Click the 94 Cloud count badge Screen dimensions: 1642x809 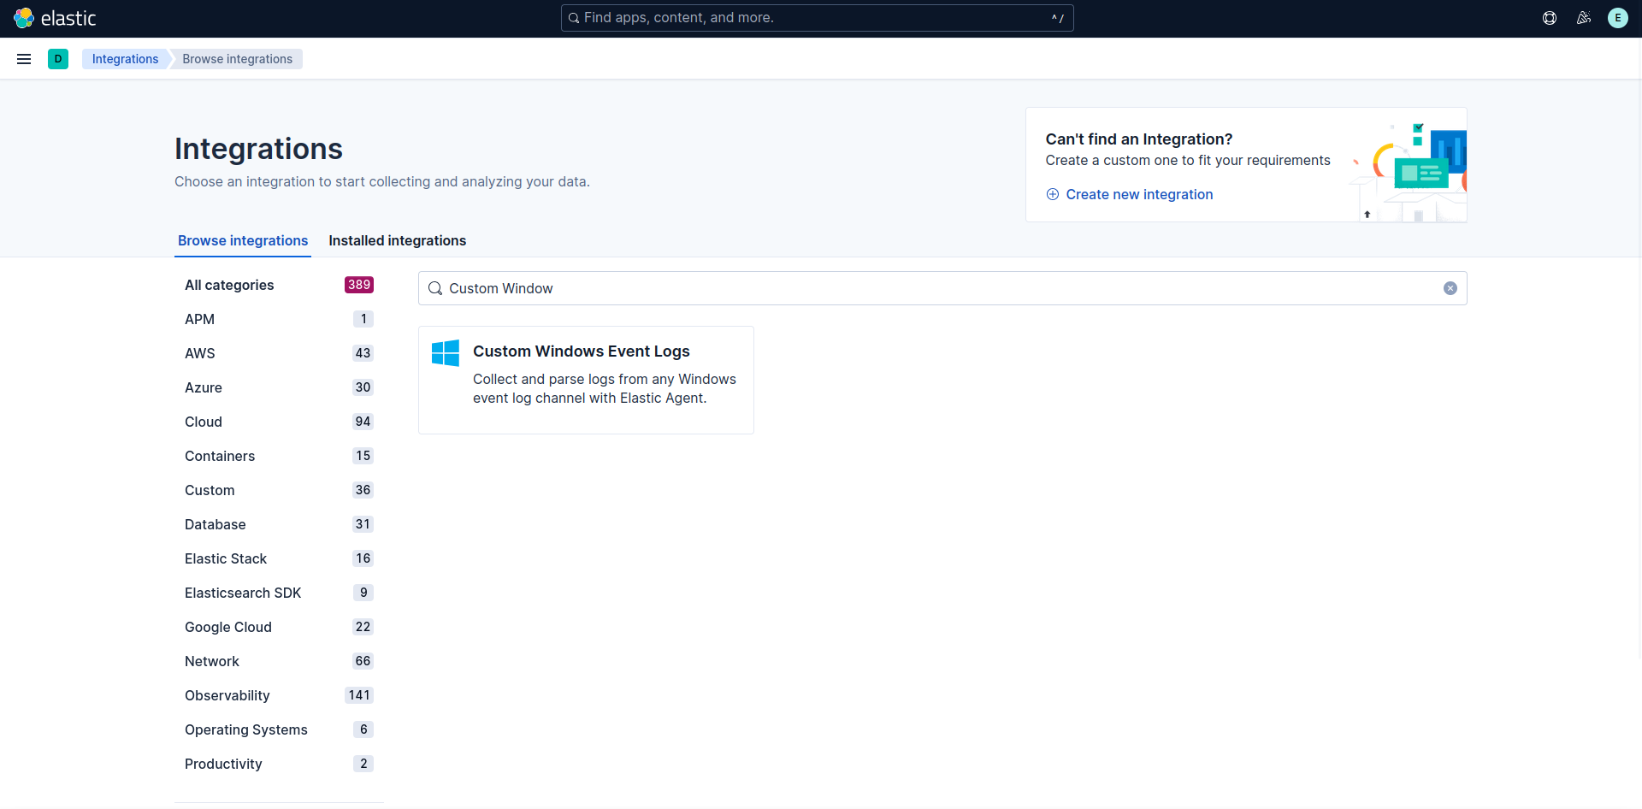click(x=363, y=422)
